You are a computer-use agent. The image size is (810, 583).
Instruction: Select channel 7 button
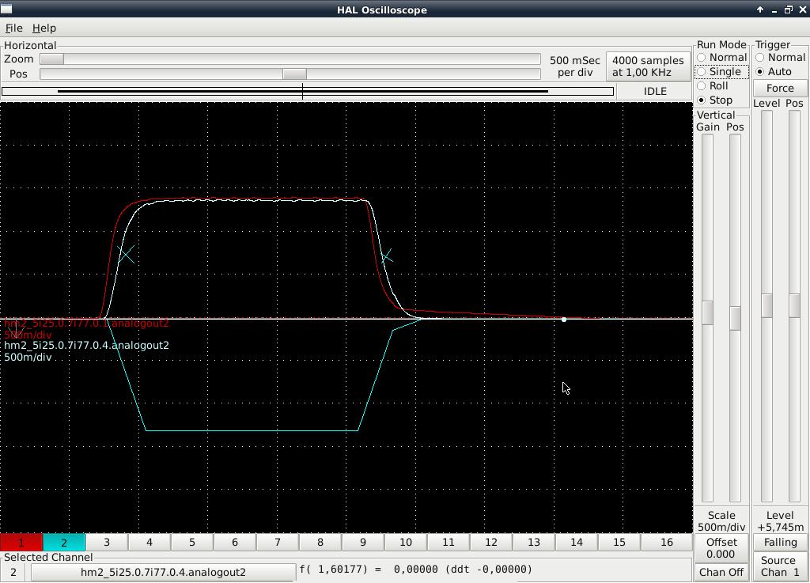coord(278,542)
